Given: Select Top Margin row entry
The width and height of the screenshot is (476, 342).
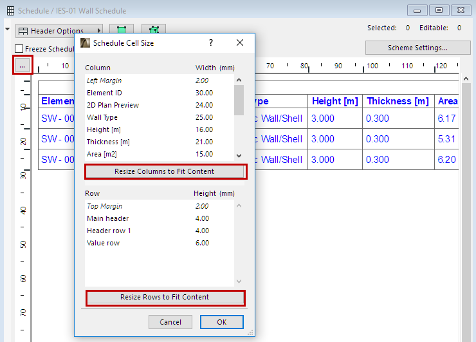Looking at the screenshot, I should coord(160,206).
